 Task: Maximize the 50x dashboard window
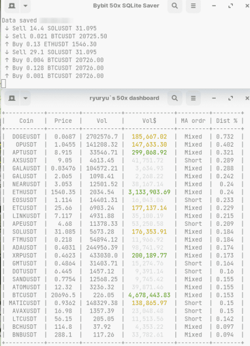[231, 98]
